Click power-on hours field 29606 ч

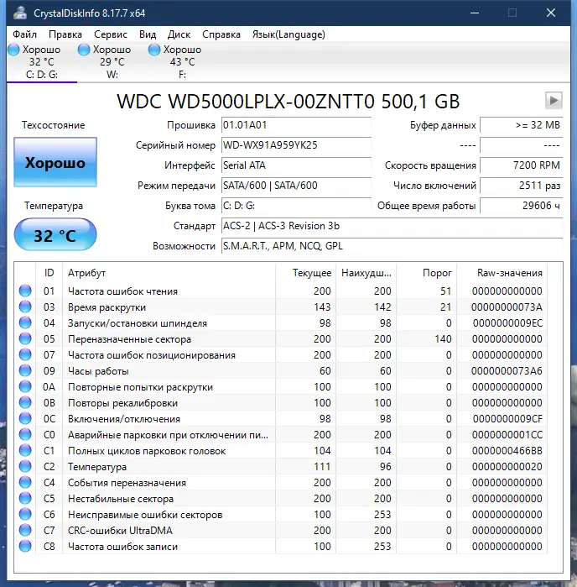522,206
